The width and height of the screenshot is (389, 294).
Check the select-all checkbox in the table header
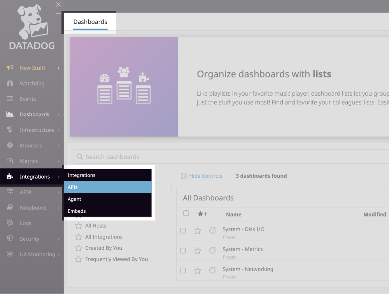[186, 213]
